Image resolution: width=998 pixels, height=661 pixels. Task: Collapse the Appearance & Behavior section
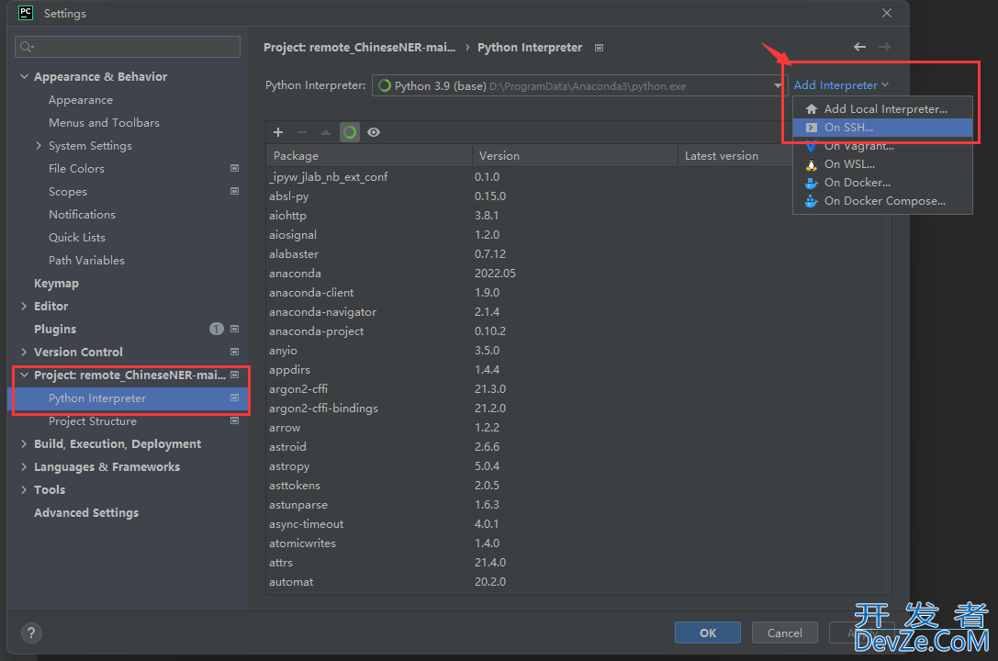pos(24,76)
